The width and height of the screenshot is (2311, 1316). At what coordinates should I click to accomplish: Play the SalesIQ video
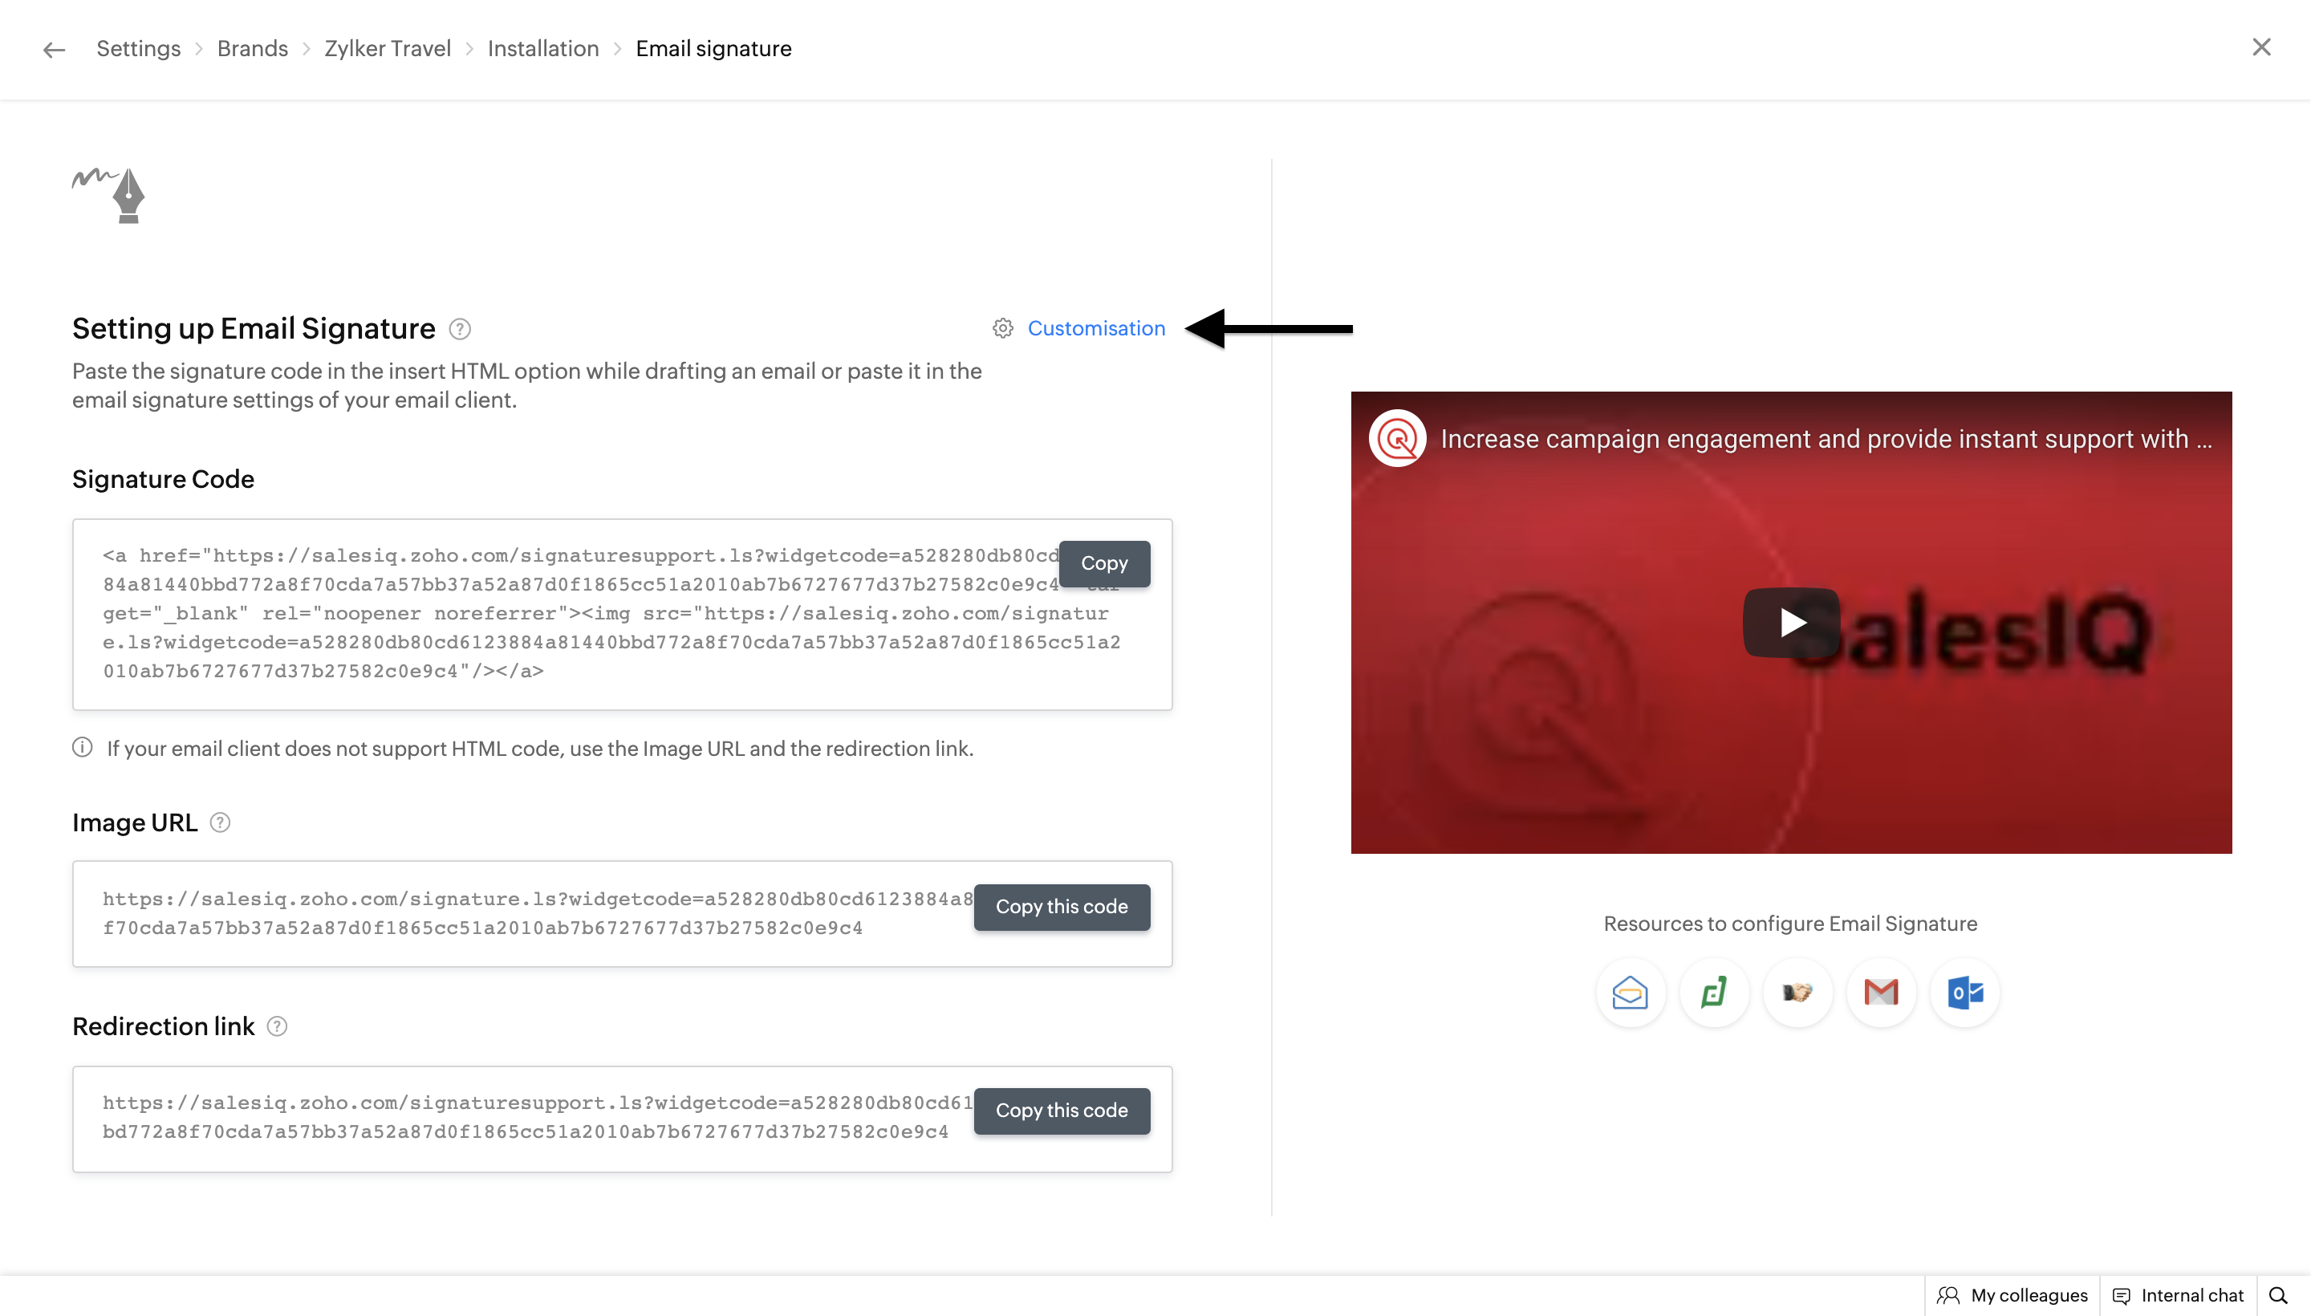coord(1790,623)
